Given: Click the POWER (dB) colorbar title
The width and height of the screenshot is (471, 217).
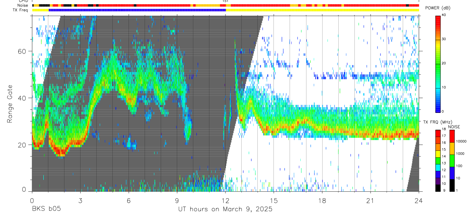Looking at the screenshot, I should pyautogui.click(x=438, y=8).
